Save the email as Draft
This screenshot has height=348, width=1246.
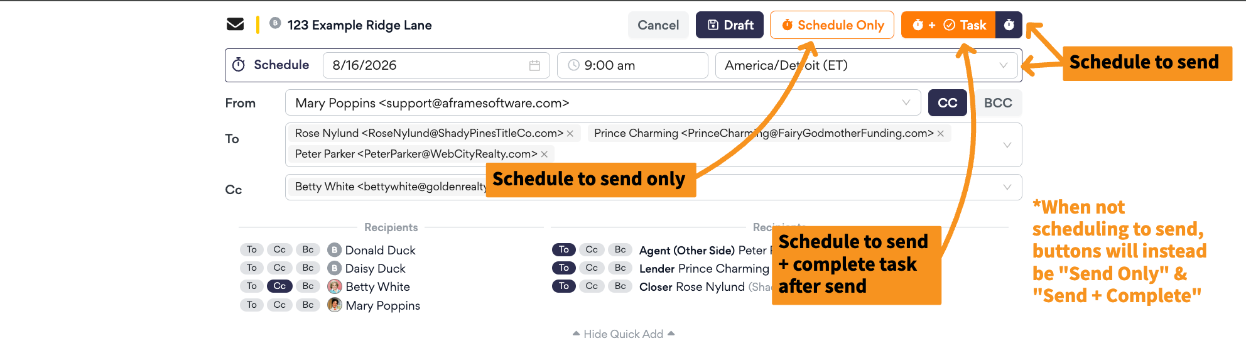click(730, 25)
